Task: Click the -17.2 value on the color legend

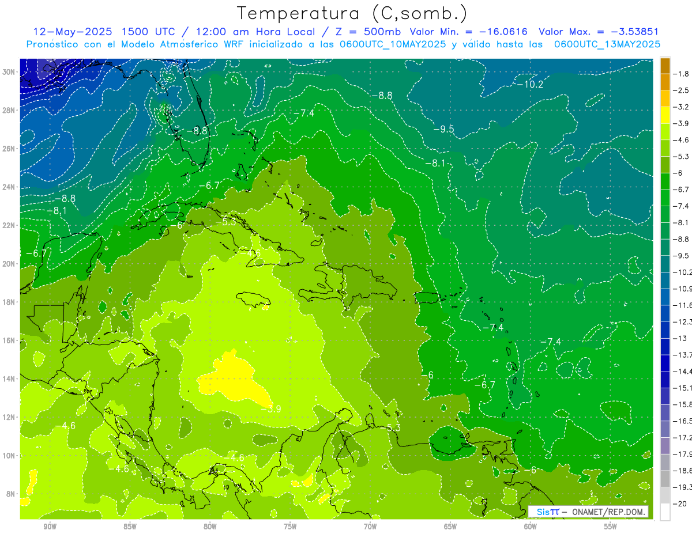Action: 682,437
